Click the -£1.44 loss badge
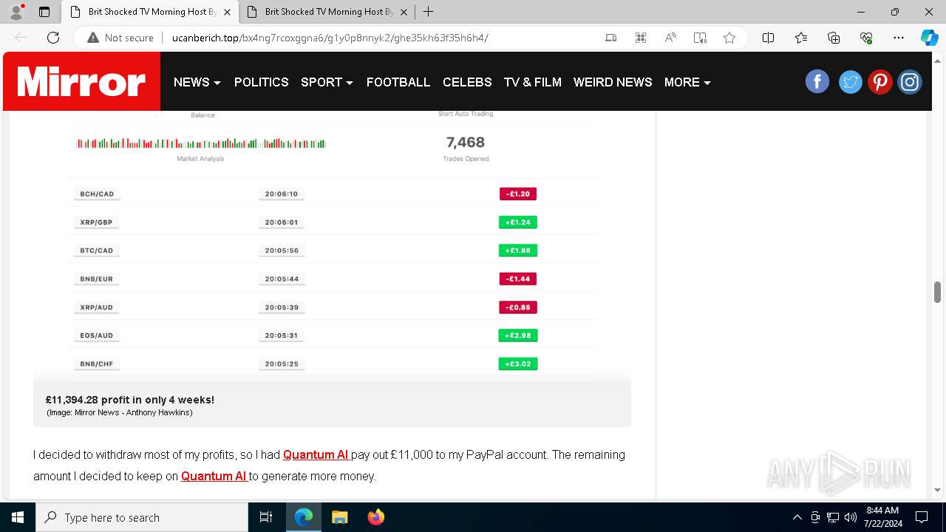Image resolution: width=946 pixels, height=532 pixels. pyautogui.click(x=518, y=279)
